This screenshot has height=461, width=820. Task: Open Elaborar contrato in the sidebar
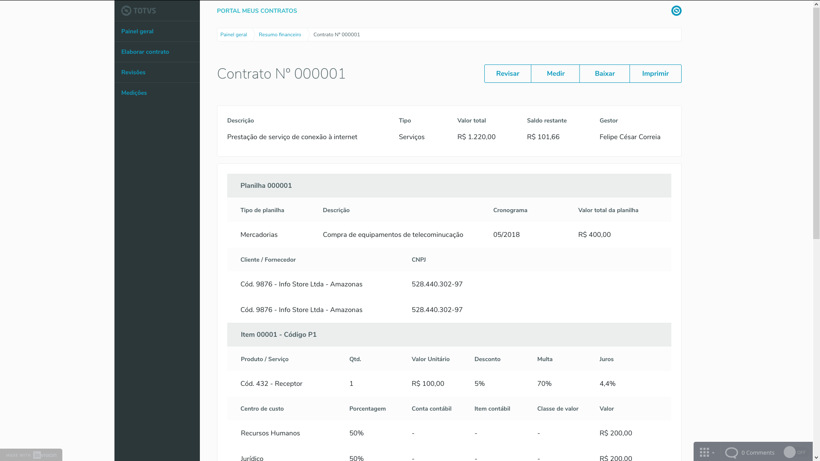point(145,52)
